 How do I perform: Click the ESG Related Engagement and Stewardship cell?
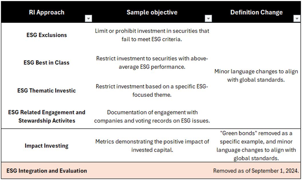(47, 116)
